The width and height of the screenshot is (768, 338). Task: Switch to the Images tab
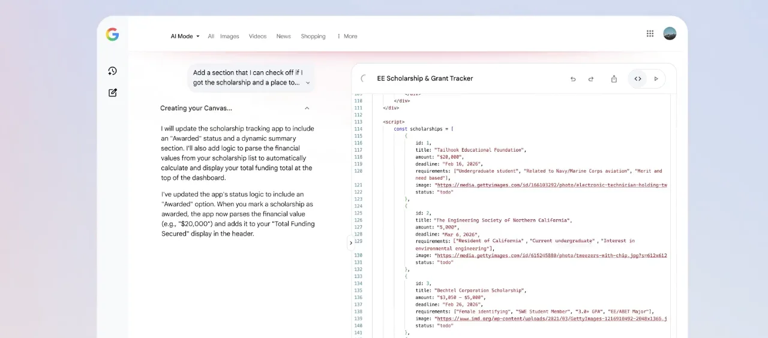tap(229, 37)
